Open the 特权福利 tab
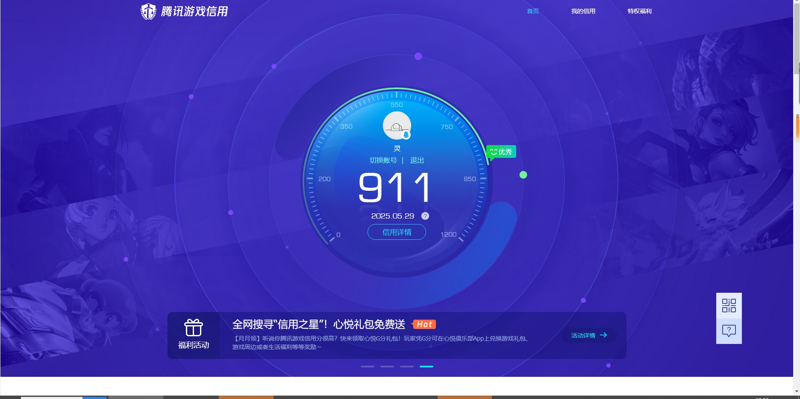 [x=639, y=11]
